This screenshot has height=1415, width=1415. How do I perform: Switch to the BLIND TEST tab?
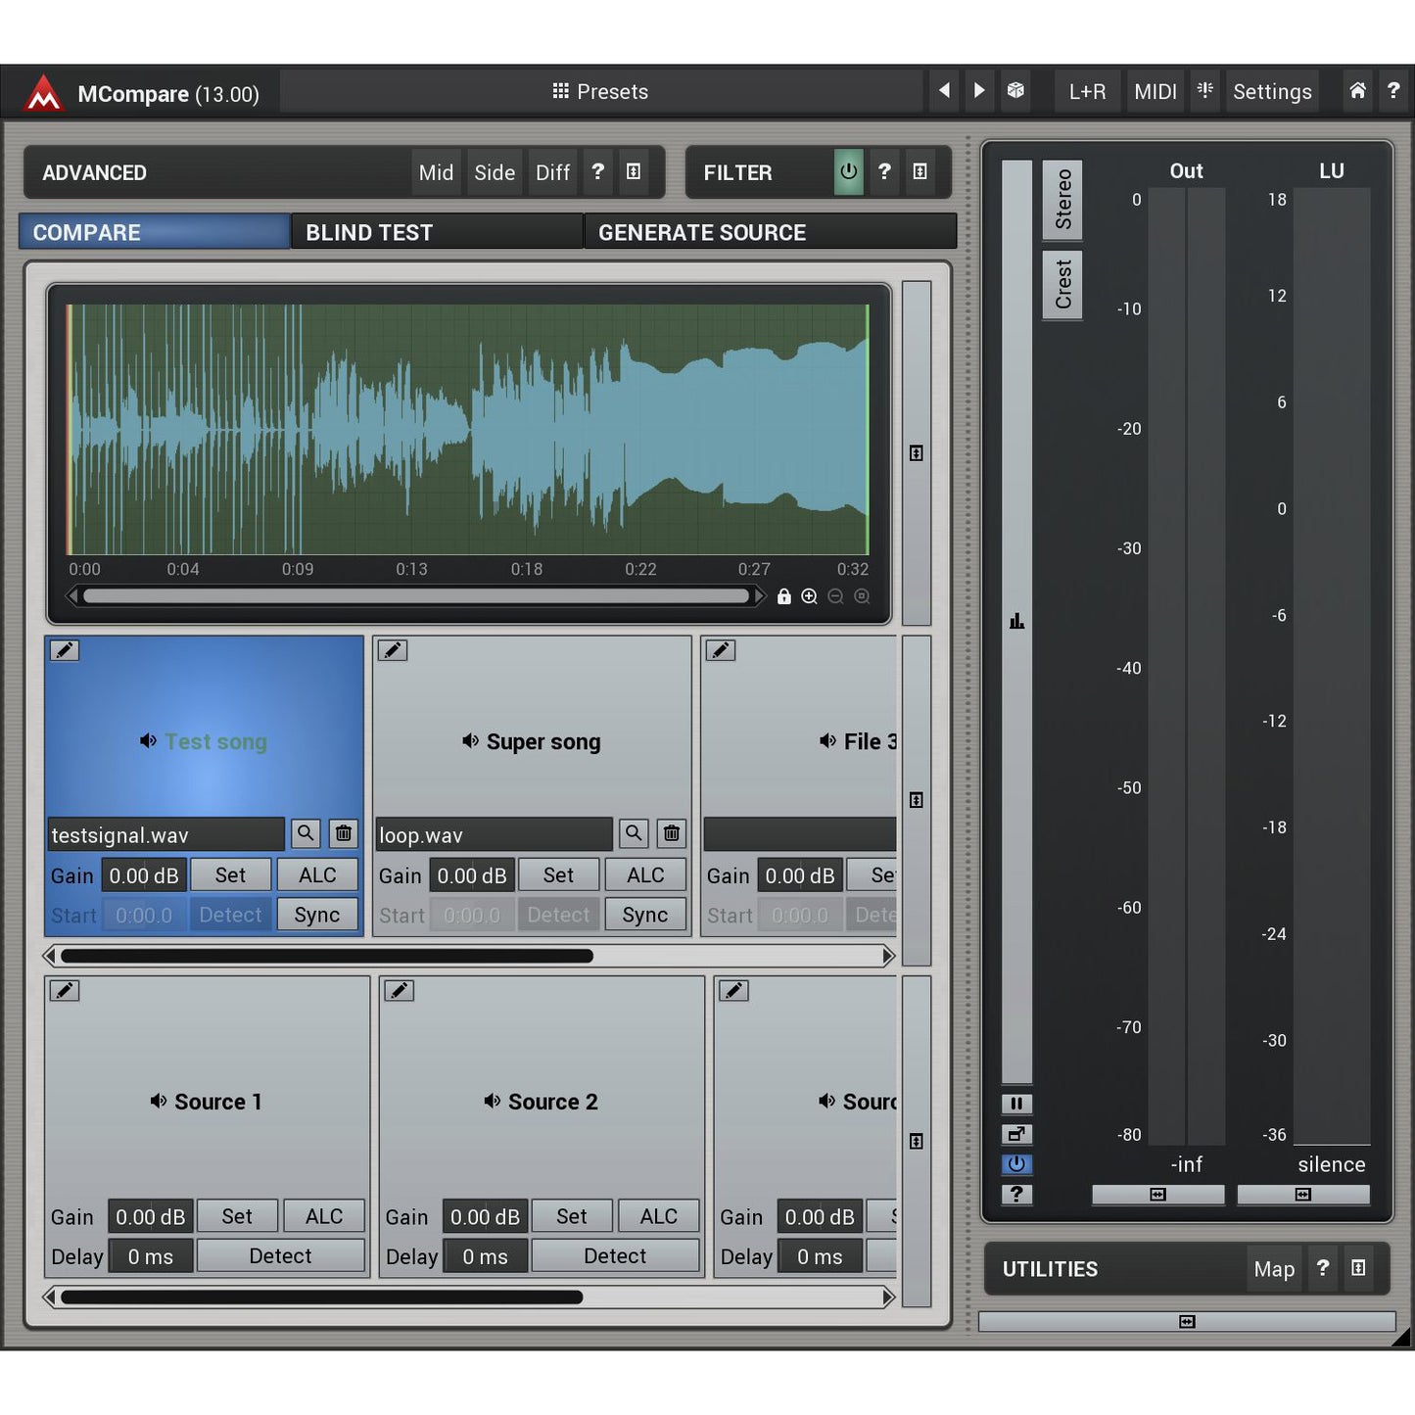(x=369, y=232)
